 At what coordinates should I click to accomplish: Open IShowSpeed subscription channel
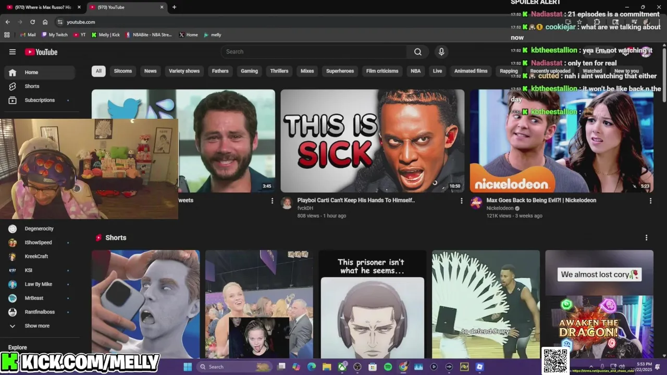click(40, 243)
